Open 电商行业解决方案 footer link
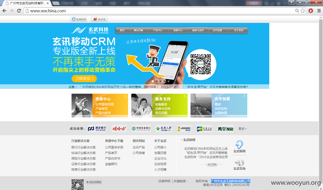Viewport: 323px width, 190px height. click(x=84, y=170)
